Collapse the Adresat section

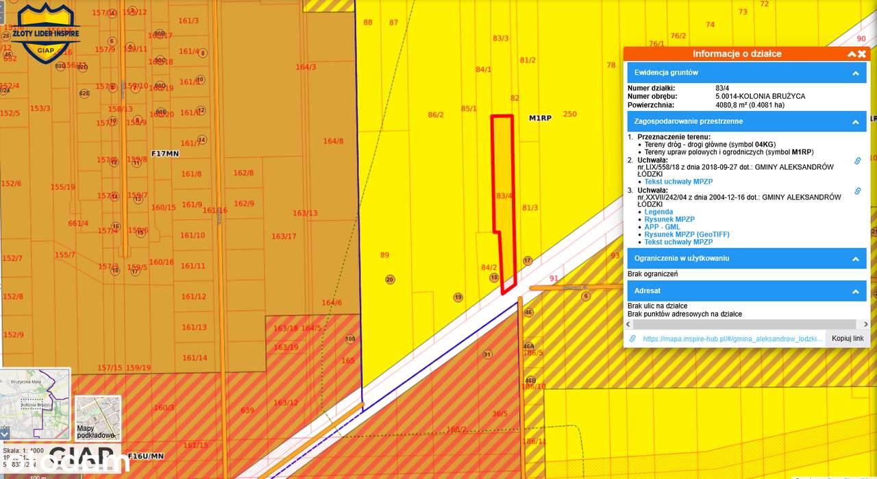coord(855,291)
